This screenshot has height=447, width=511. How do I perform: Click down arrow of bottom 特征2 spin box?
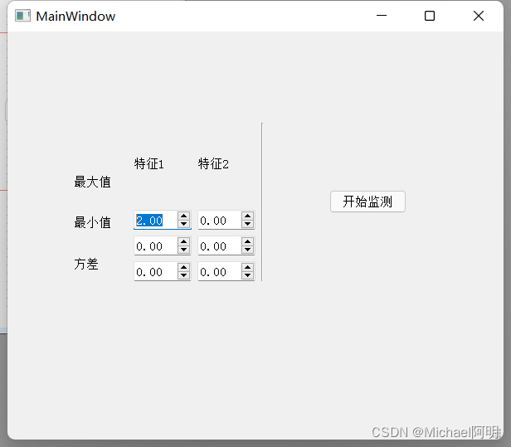point(247,275)
